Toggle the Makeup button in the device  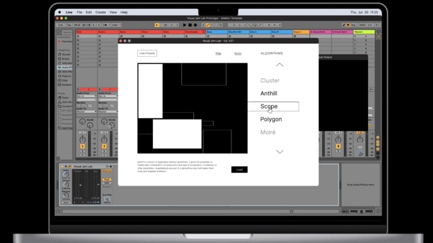point(107,171)
